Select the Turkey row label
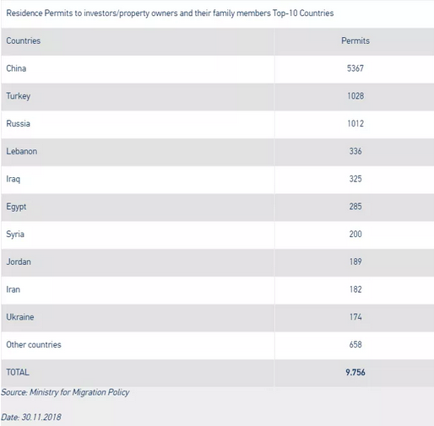The width and height of the screenshot is (434, 426). point(19,96)
